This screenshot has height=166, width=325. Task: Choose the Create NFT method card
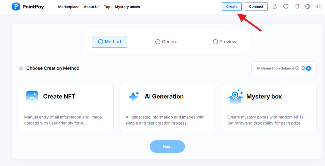[x=66, y=107]
